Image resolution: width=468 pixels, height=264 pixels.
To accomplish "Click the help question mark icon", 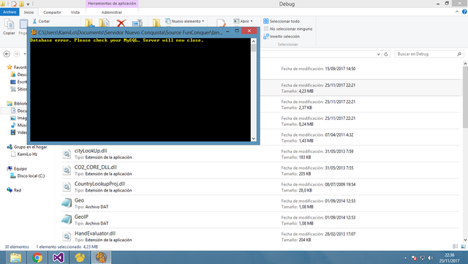I will pyautogui.click(x=464, y=12).
